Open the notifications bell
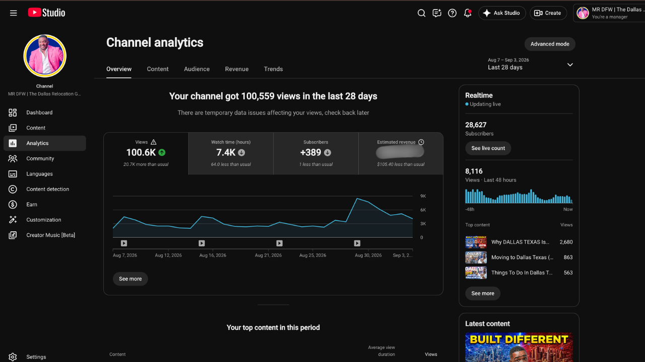 coord(468,13)
